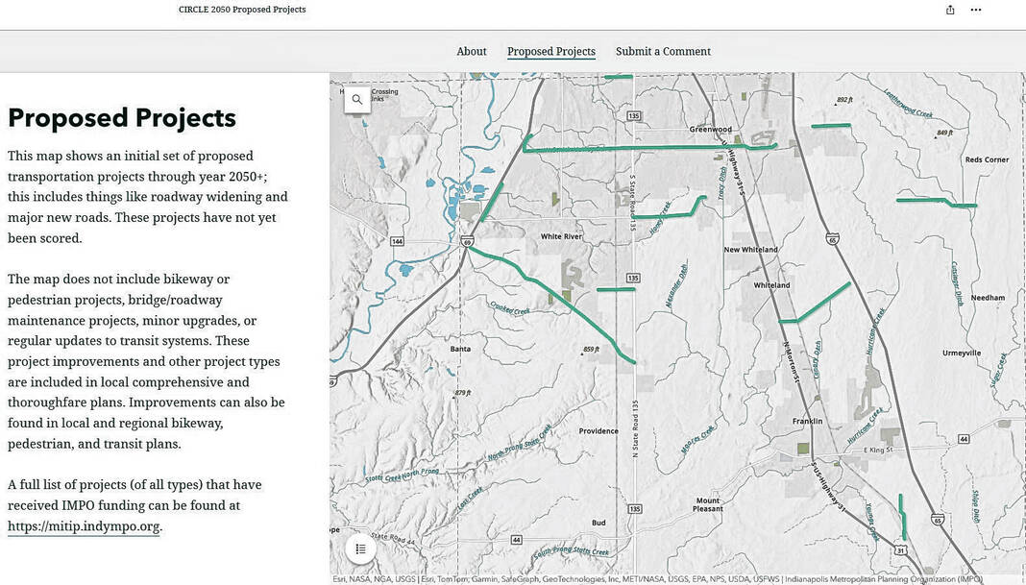This screenshot has height=585, width=1026.
Task: Select the green project line east of Whiteland
Action: [x=821, y=303]
